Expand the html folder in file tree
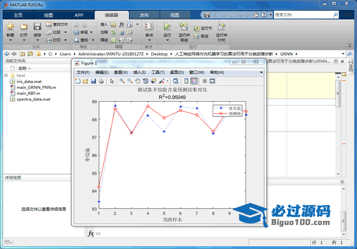 pos(6,75)
